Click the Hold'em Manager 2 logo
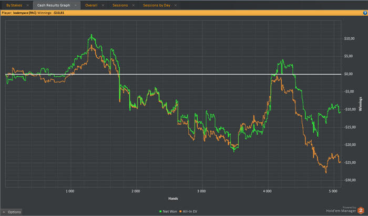This screenshot has width=368, height=216. 361,210
